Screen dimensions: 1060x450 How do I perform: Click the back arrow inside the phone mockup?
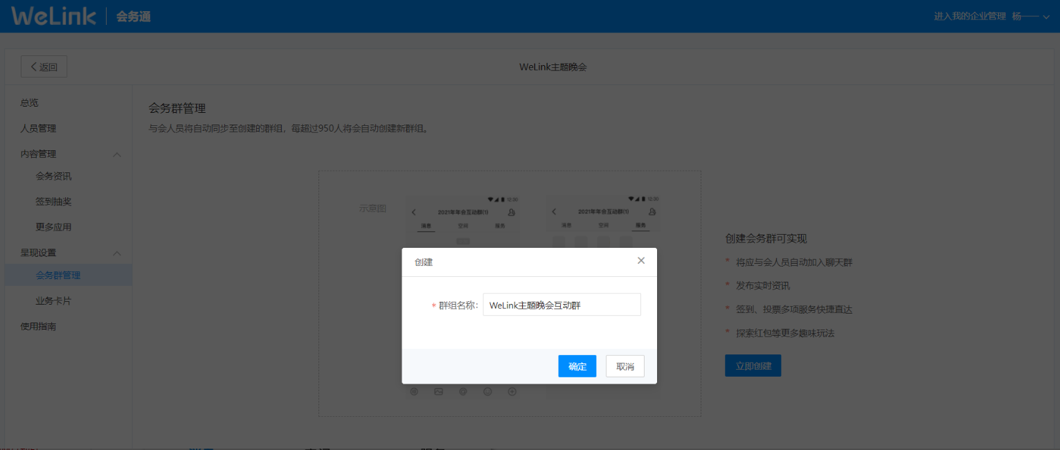(413, 210)
